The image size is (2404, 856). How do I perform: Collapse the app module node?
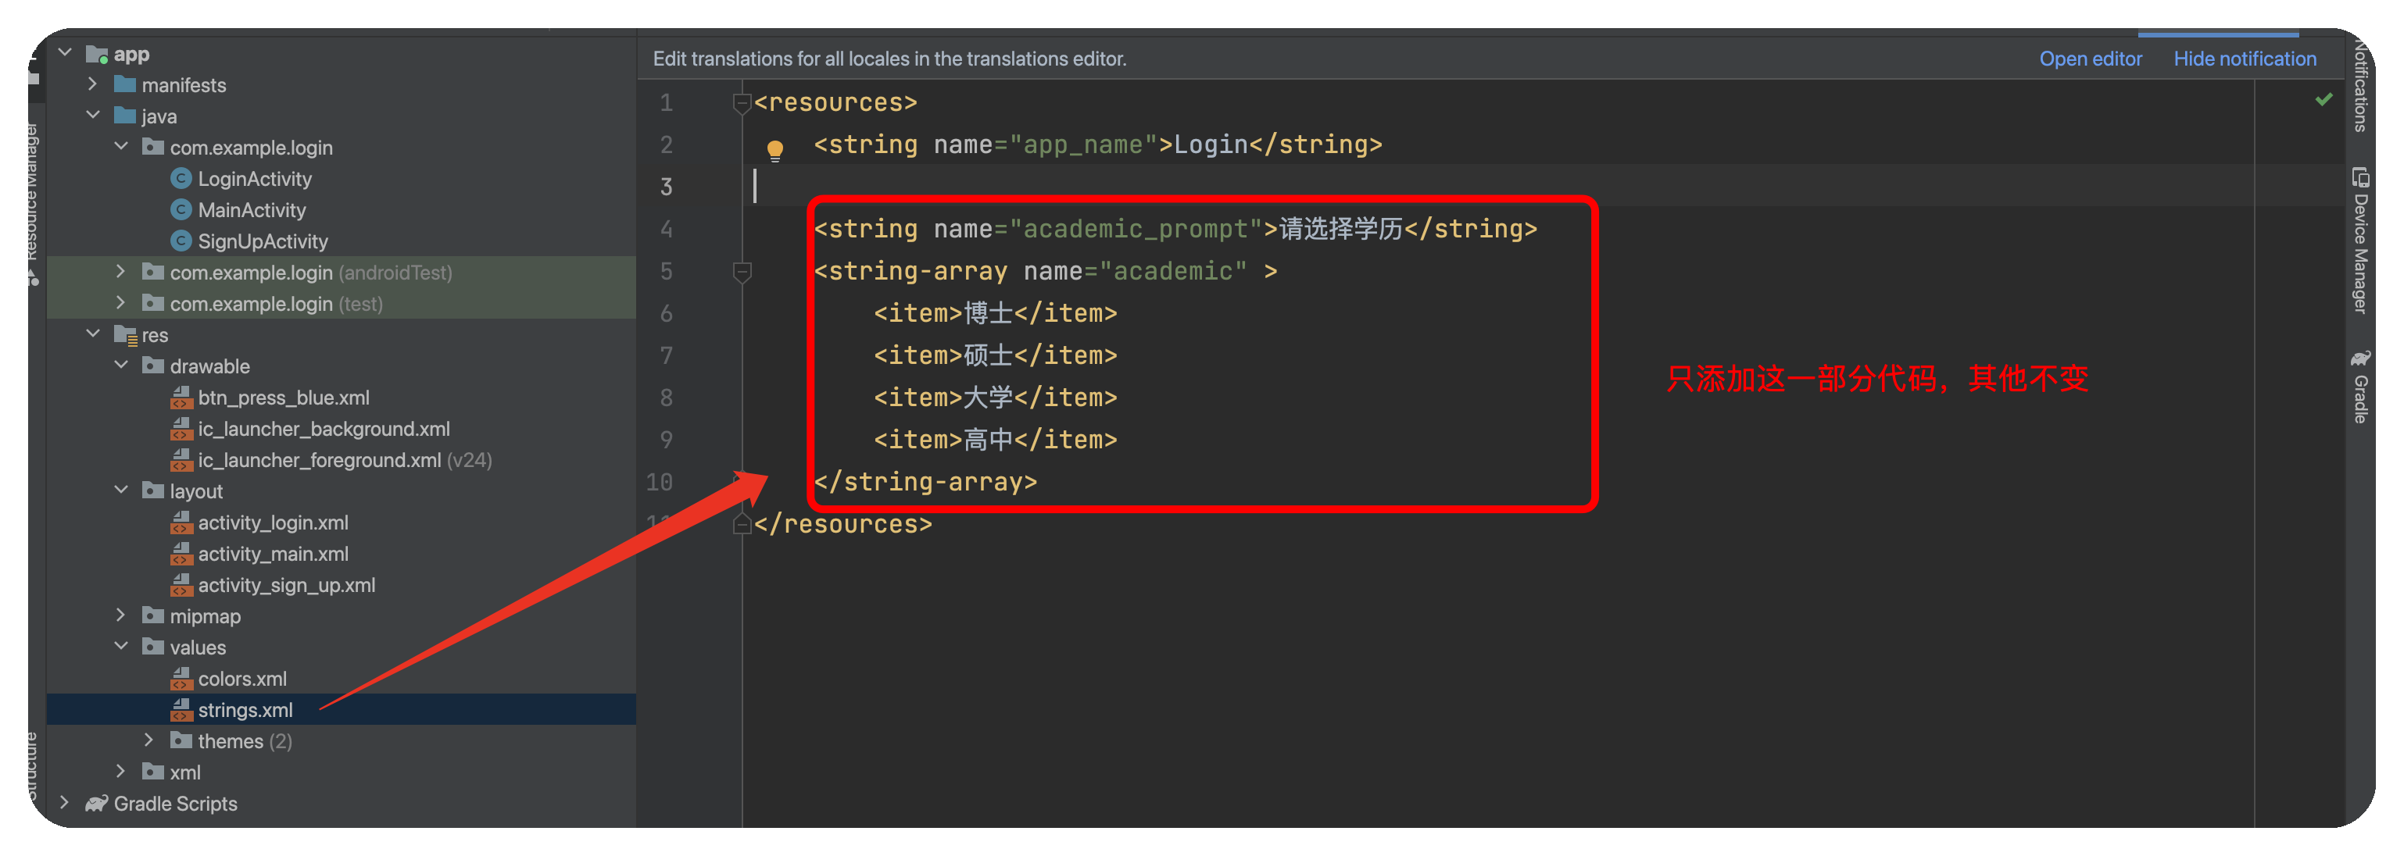[x=64, y=53]
